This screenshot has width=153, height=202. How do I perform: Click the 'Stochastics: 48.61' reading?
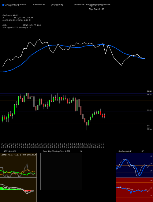point(10,15)
